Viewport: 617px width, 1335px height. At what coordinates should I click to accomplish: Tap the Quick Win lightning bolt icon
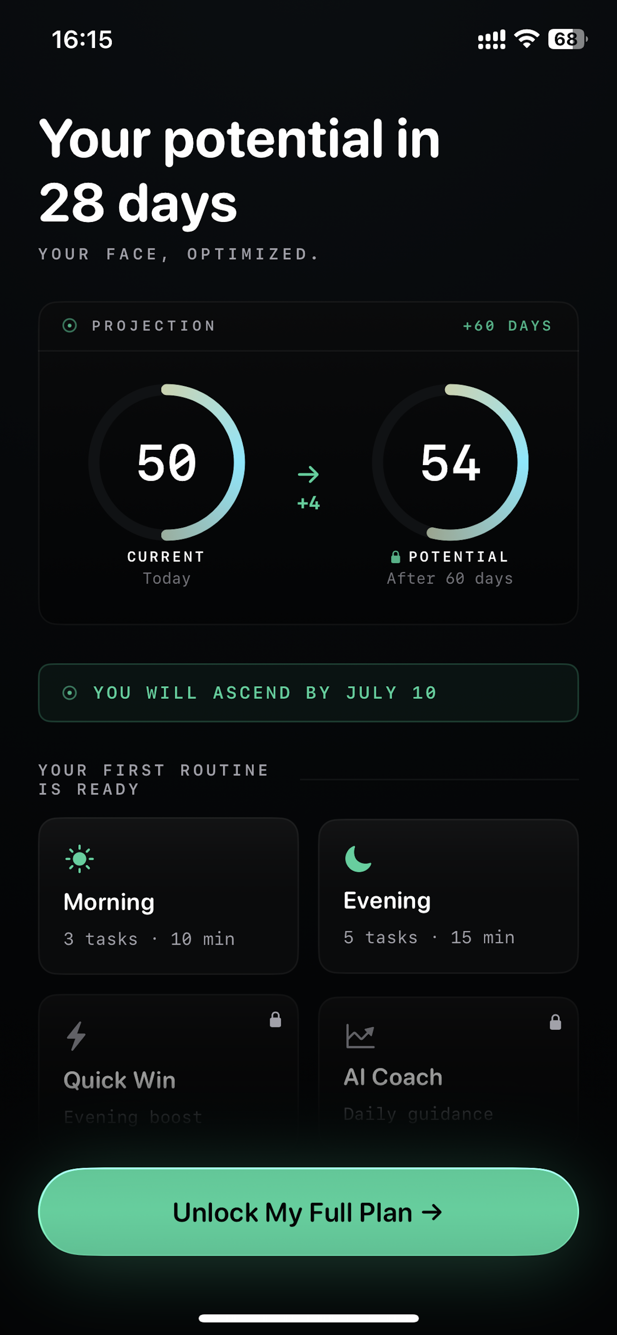(x=76, y=1036)
